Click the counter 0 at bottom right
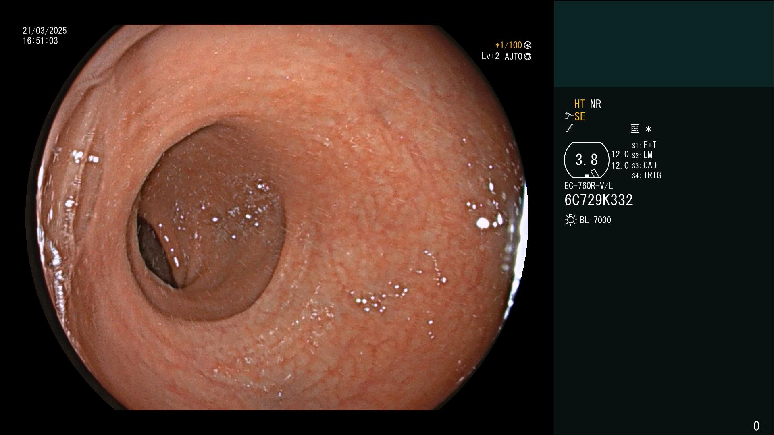Viewport: 774px width, 435px height. [756, 426]
